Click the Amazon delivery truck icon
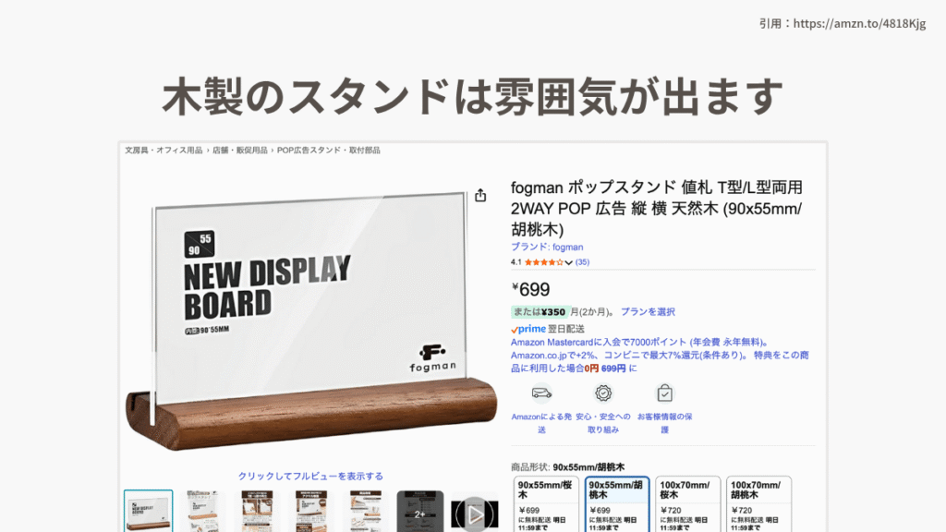946x532 pixels. 541,393
